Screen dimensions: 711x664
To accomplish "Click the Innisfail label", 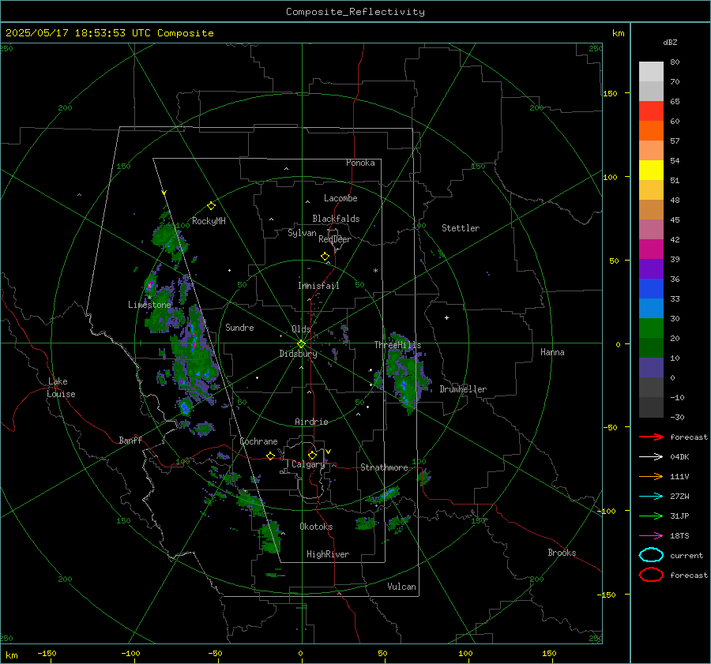I will pos(318,286).
